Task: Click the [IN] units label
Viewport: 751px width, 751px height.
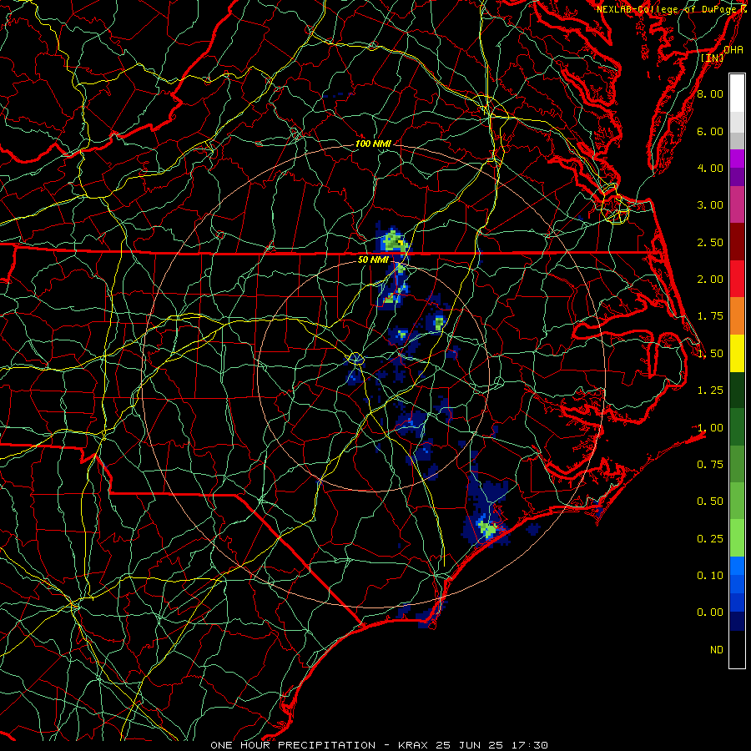Action: pyautogui.click(x=713, y=58)
